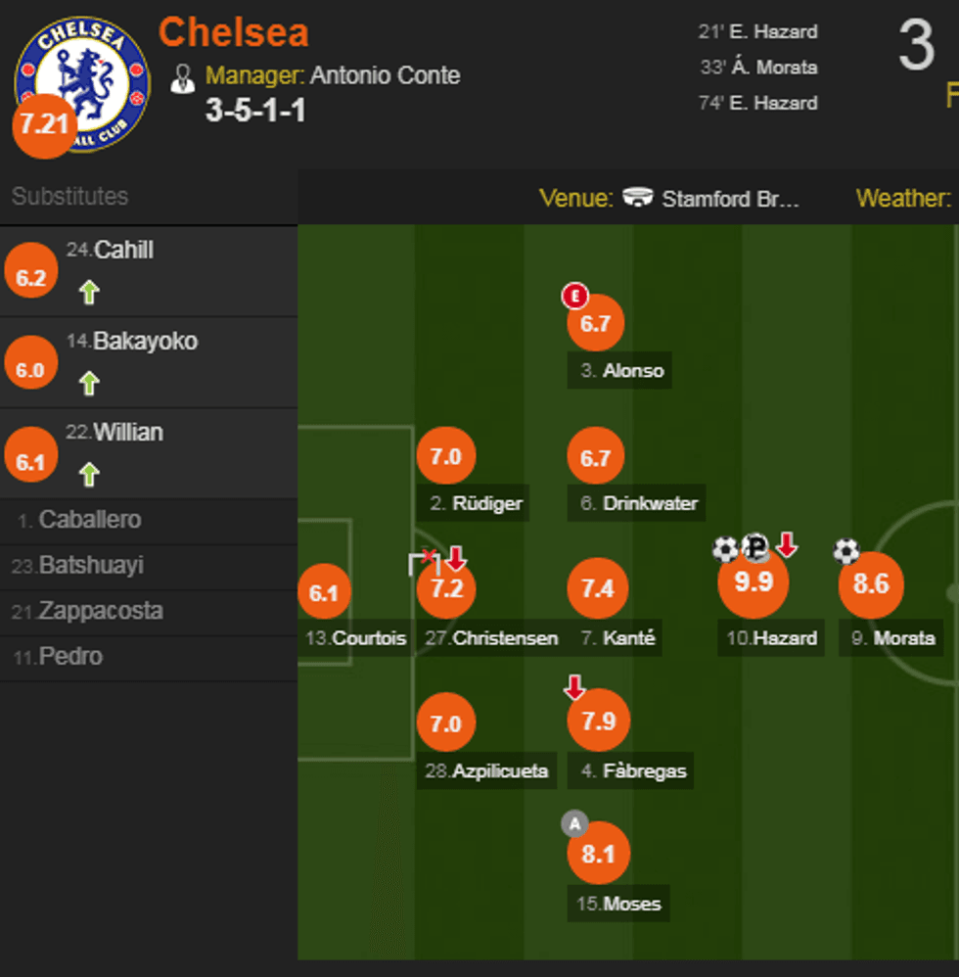Screen dimensions: 959x977
Task: Open manager Antonio Conte's profile link
Action: point(385,75)
